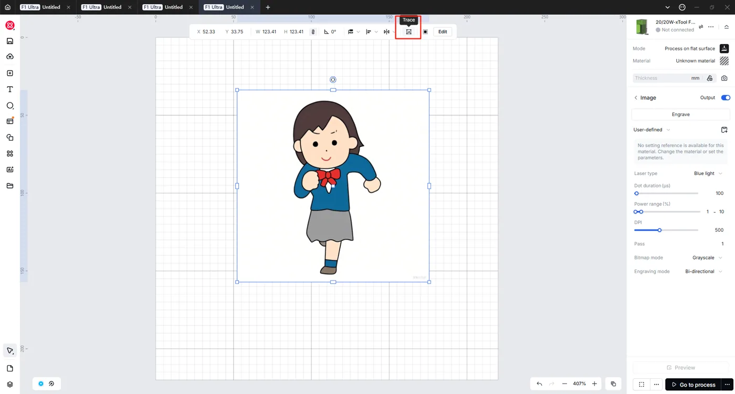
Task: Click the Pass count value
Action: [x=723, y=244]
